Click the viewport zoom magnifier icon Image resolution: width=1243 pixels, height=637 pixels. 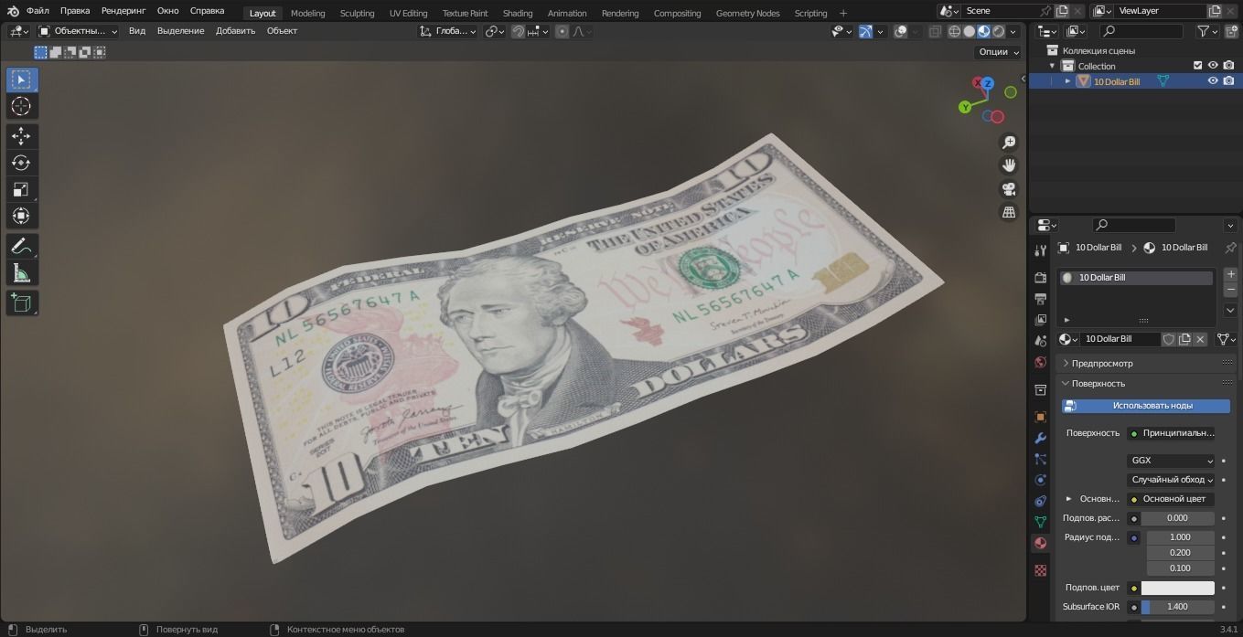(1009, 143)
